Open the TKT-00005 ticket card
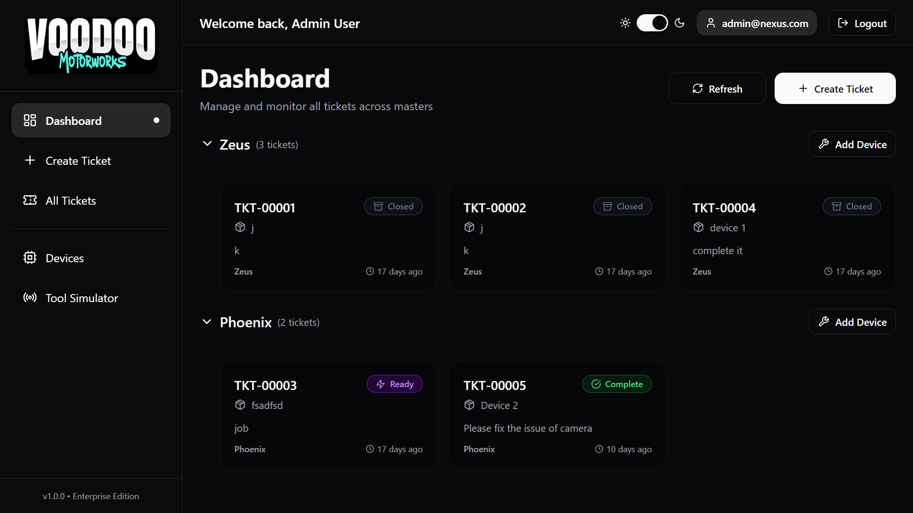Viewport: 913px width, 513px height. click(x=557, y=414)
